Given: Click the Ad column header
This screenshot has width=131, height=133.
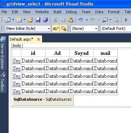Looking at the screenshot, I should (x=57, y=53).
